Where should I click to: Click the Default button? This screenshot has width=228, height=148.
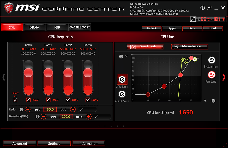(151, 28)
